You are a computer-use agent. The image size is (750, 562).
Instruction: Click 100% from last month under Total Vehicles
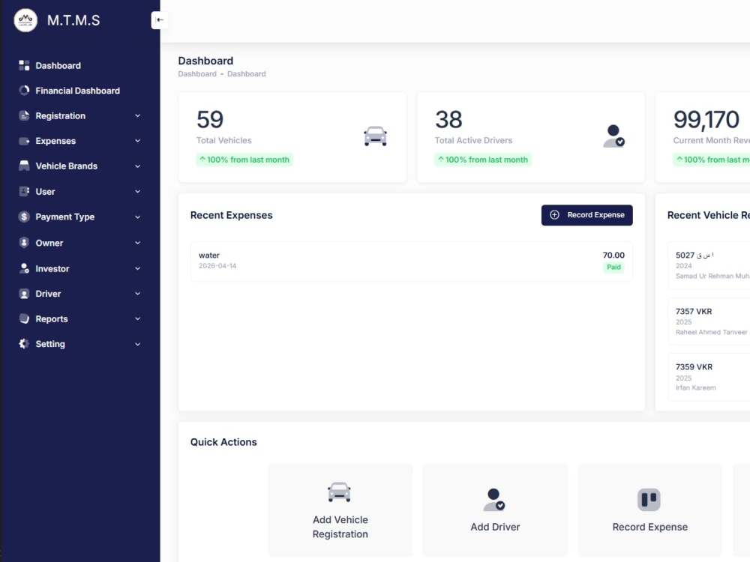coord(244,160)
